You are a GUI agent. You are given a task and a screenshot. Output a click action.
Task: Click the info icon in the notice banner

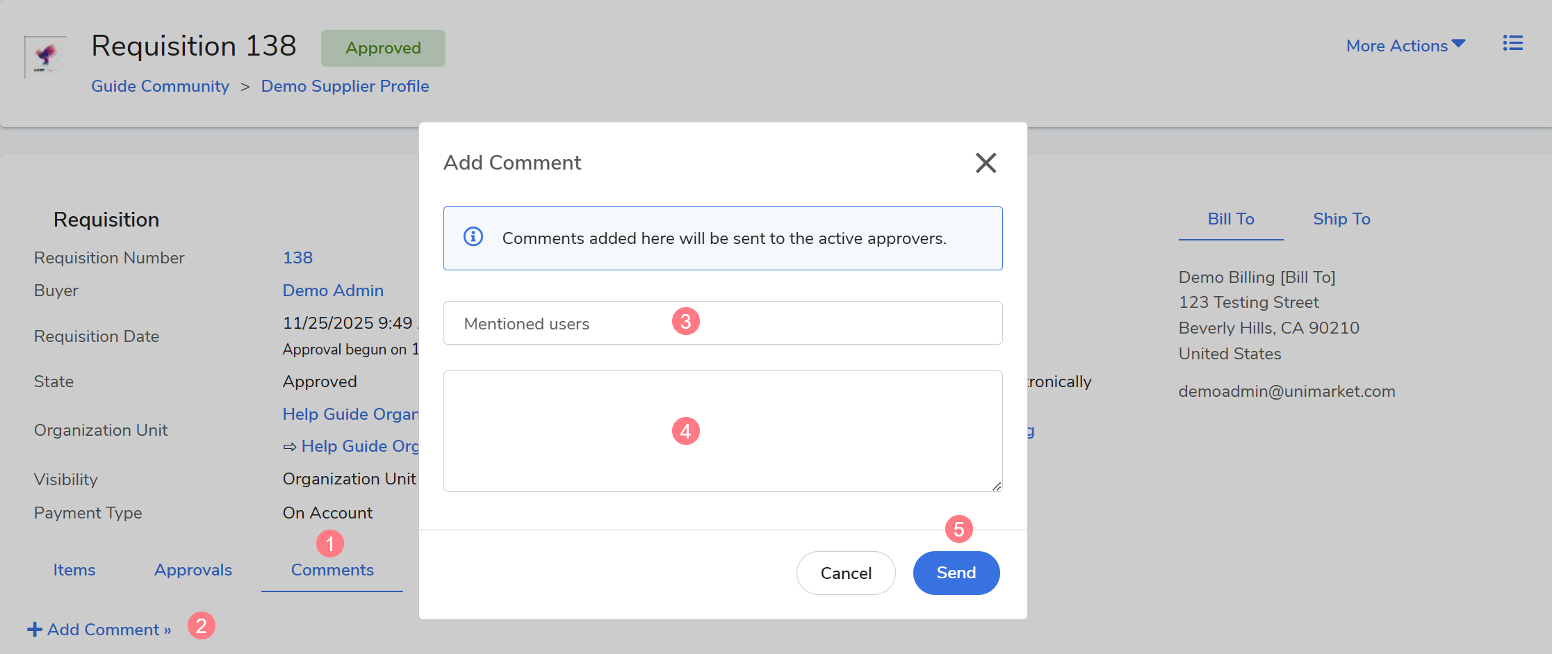(473, 237)
